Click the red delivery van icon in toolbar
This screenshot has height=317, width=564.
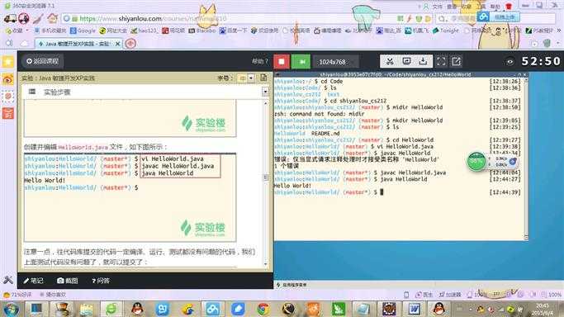(10, 18)
